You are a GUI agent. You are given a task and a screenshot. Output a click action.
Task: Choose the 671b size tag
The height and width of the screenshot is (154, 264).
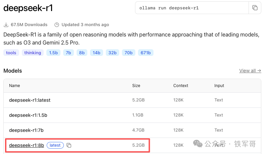(146, 53)
